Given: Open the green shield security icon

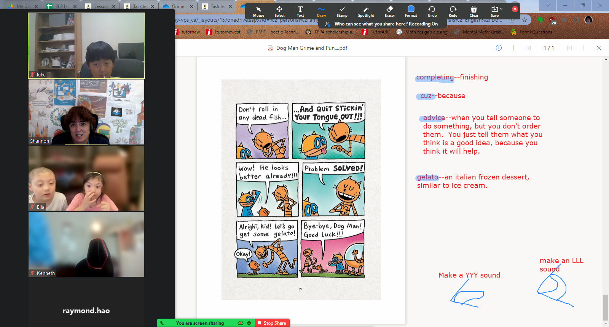Looking at the screenshot, I should [249, 323].
